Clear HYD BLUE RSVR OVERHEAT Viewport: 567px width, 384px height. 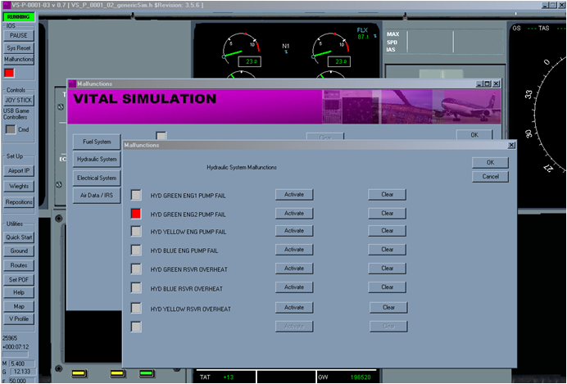click(x=387, y=287)
